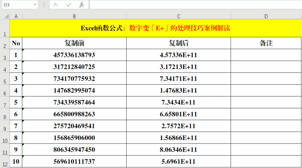302x168 pixels.
Task: Click cell showing 2.7572E+11
Action: tap(179, 126)
